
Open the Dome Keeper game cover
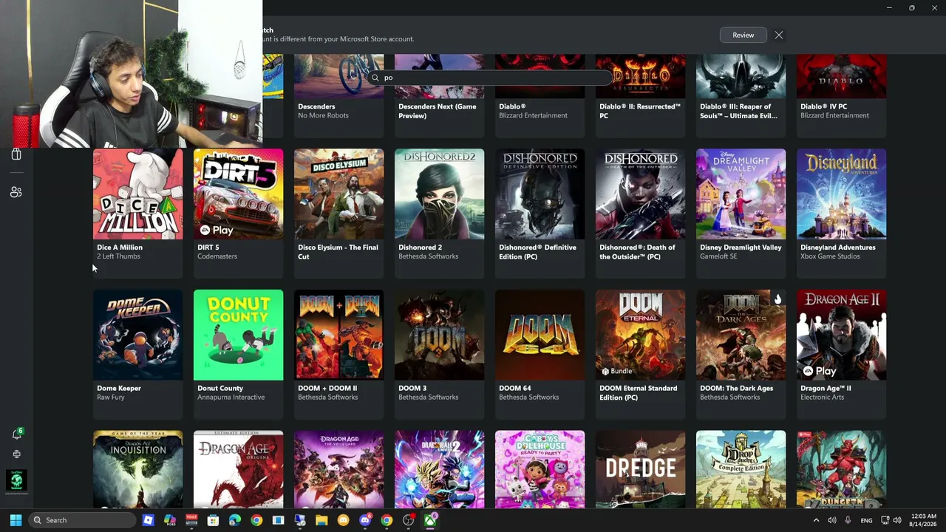[137, 335]
